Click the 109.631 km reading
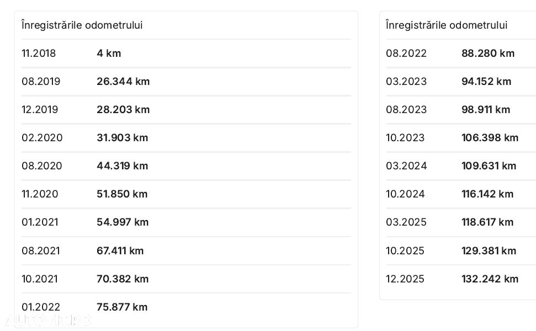The width and height of the screenshot is (536, 331). 489,165
